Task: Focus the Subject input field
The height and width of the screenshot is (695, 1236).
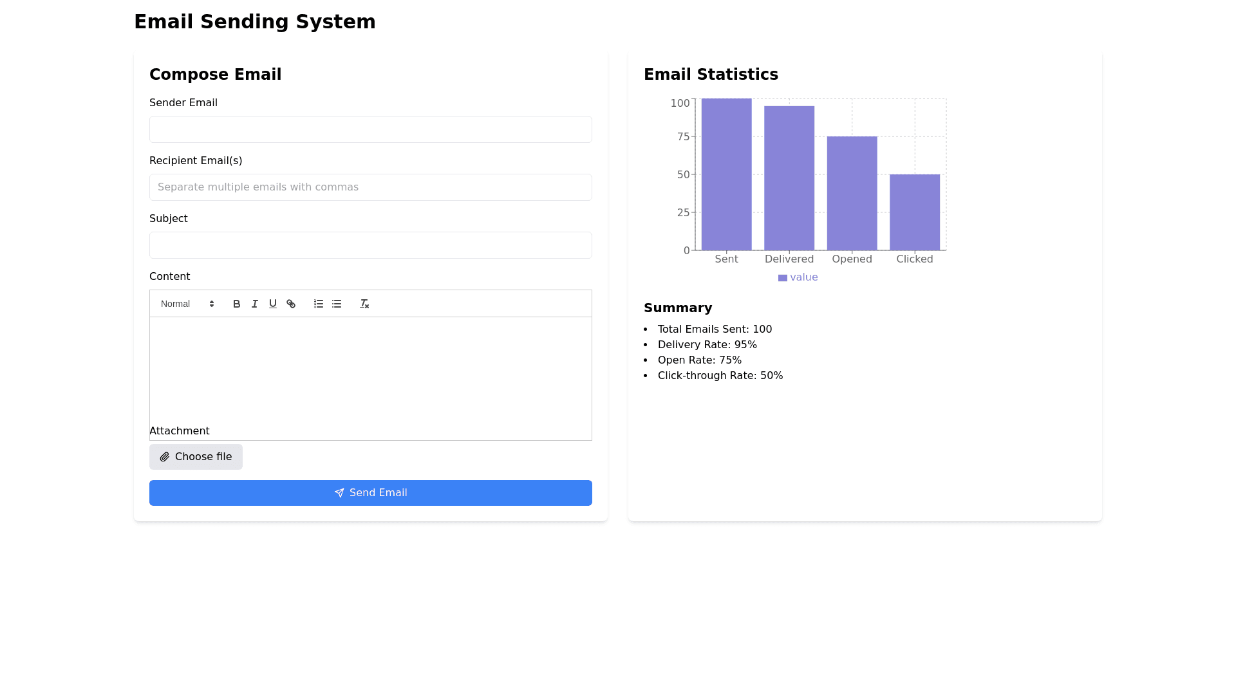Action: coord(371,245)
